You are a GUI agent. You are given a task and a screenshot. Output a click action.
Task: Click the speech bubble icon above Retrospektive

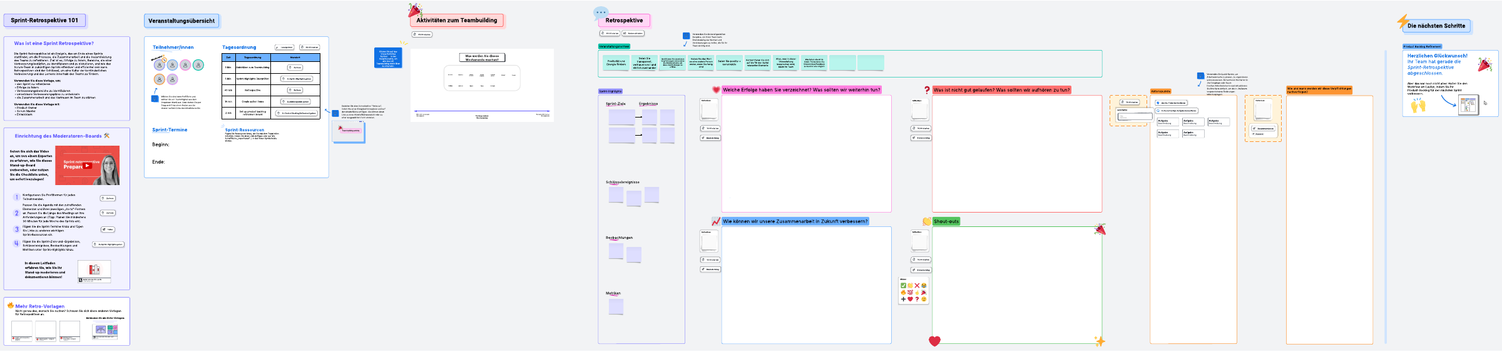[x=600, y=12]
